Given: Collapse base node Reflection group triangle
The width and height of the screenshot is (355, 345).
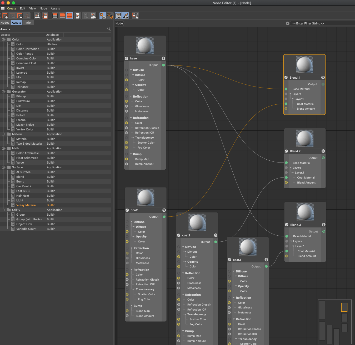Looking at the screenshot, I should pos(131,97).
